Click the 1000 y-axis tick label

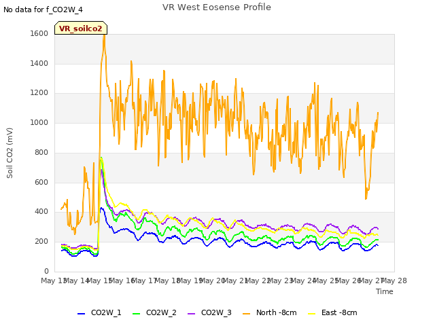39,122
